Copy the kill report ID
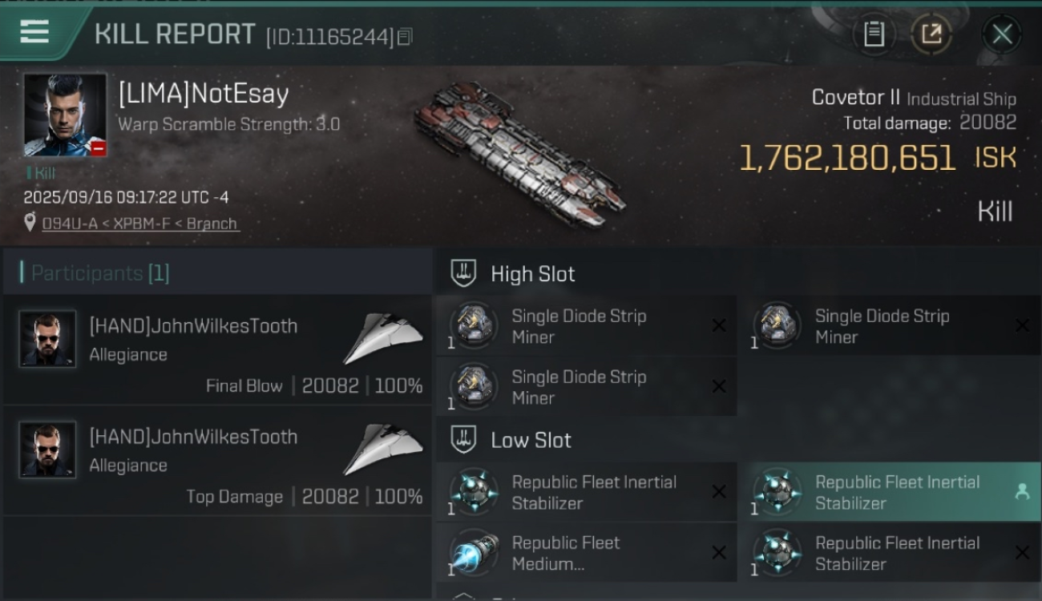The height and width of the screenshot is (601, 1042). 405,37
